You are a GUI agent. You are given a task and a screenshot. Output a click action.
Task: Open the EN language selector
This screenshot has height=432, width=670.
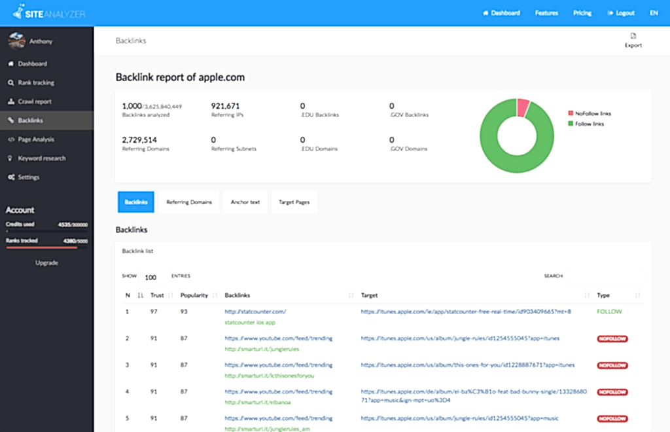point(654,13)
